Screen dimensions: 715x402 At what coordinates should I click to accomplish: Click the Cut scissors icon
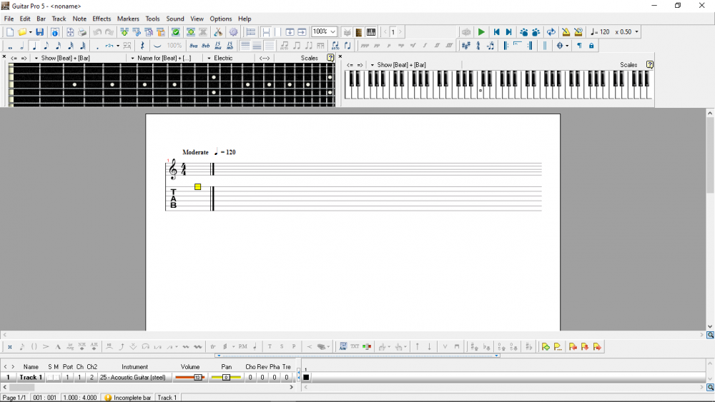tap(218, 32)
